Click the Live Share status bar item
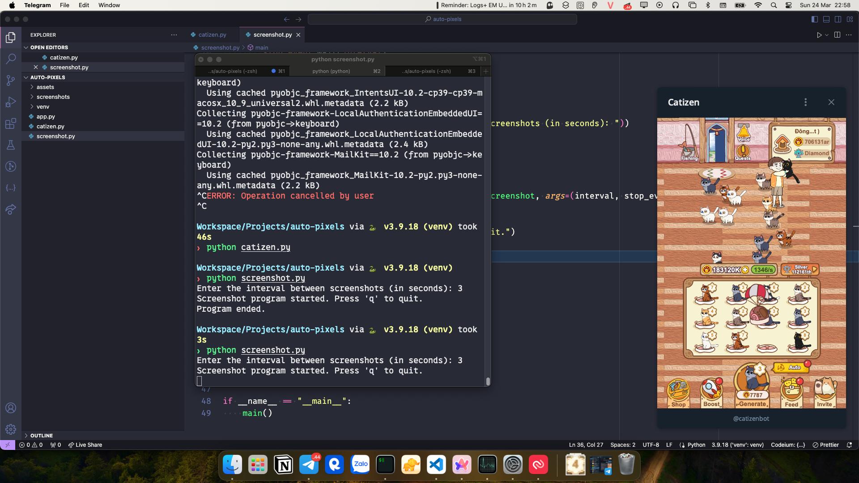 click(x=85, y=445)
